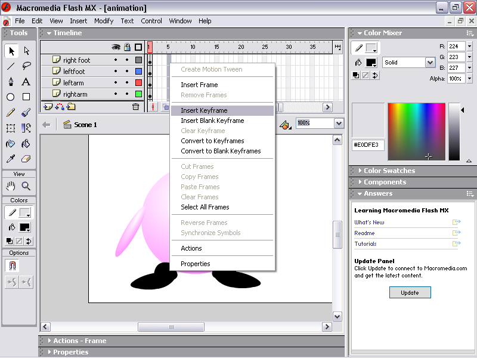
Task: Activate the Zoom magnifier tool
Action: tap(26, 186)
